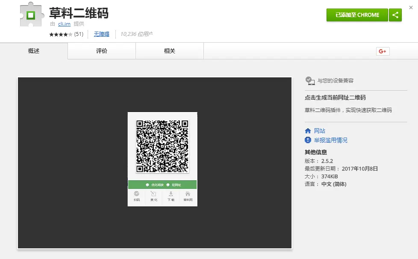The height and width of the screenshot is (259, 418).
Task: Click the green extension puzzle-piece icon
Action: point(32,15)
